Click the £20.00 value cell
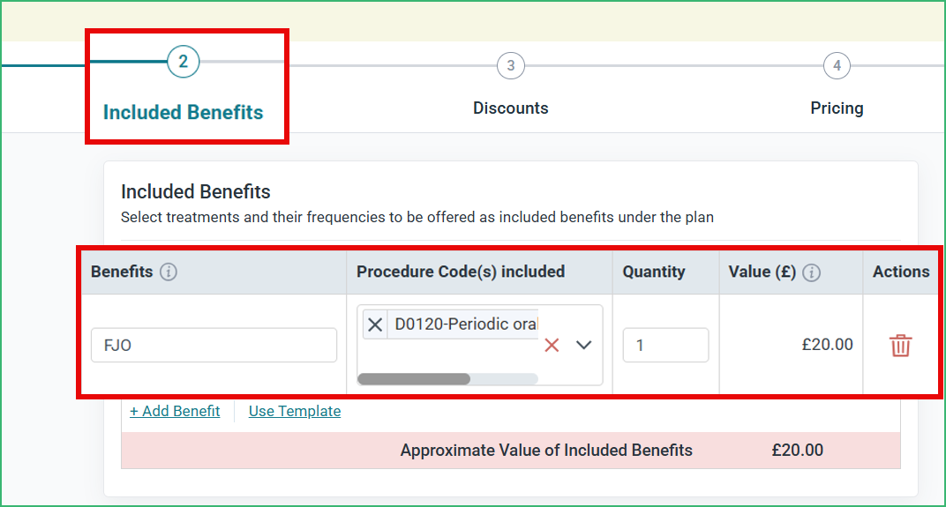Viewport: 946px width, 507px height. [x=827, y=345]
